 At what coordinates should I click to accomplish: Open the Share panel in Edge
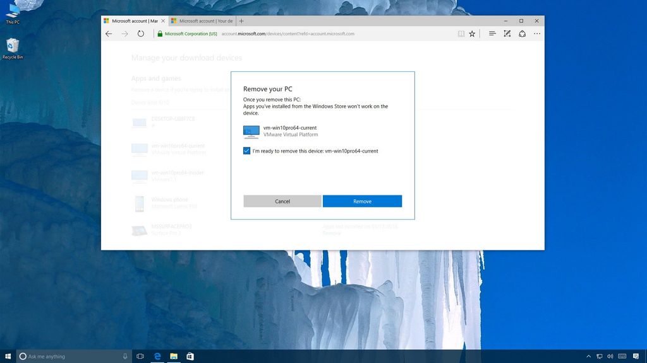click(x=522, y=33)
